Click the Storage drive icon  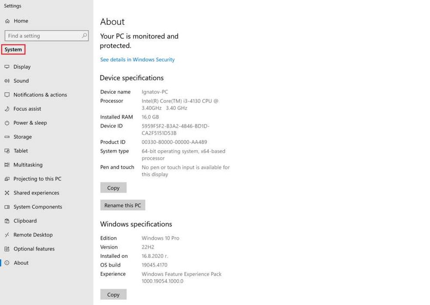click(x=7, y=137)
